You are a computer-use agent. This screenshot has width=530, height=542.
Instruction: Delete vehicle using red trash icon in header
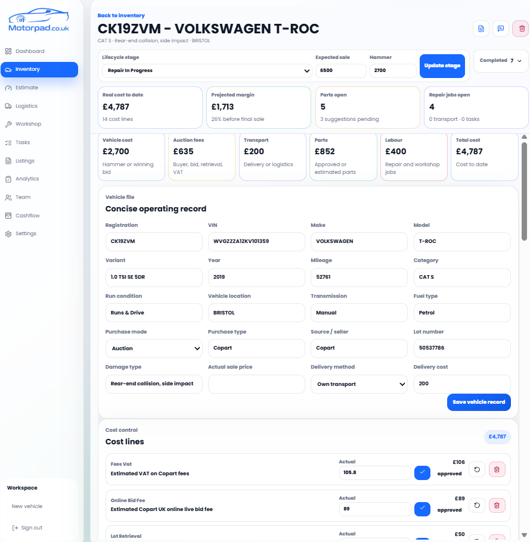[521, 29]
